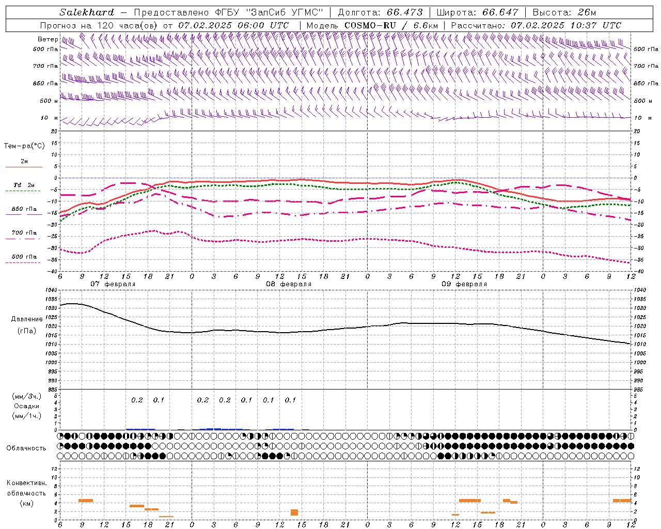The width and height of the screenshot is (661, 529).
Task: Click the Высота: 26м header field
Action: [x=565, y=12]
